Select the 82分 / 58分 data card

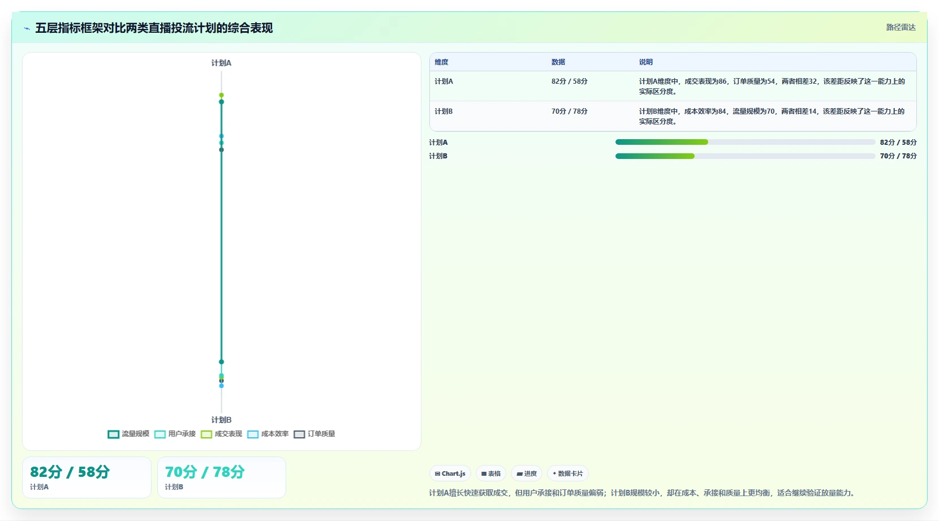coord(87,477)
